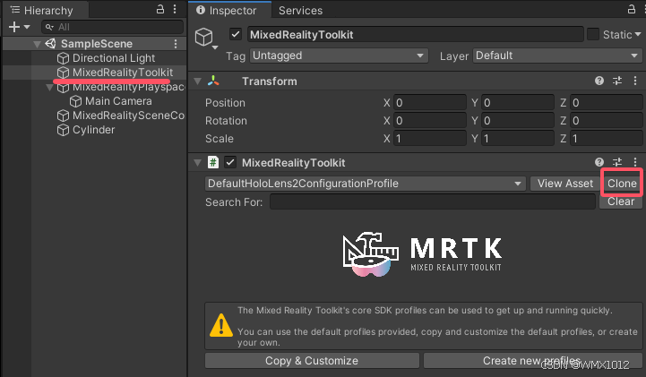The image size is (646, 377).
Task: Open the Hierarchy panel kebab menu
Action: 175,10
